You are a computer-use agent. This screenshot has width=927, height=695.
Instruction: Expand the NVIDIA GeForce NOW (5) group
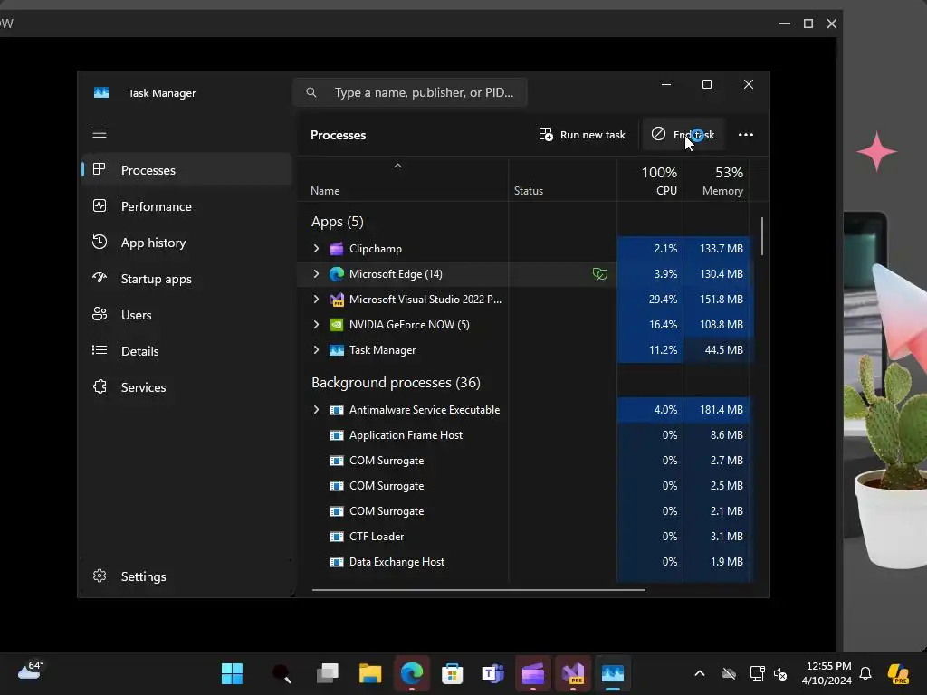click(316, 325)
